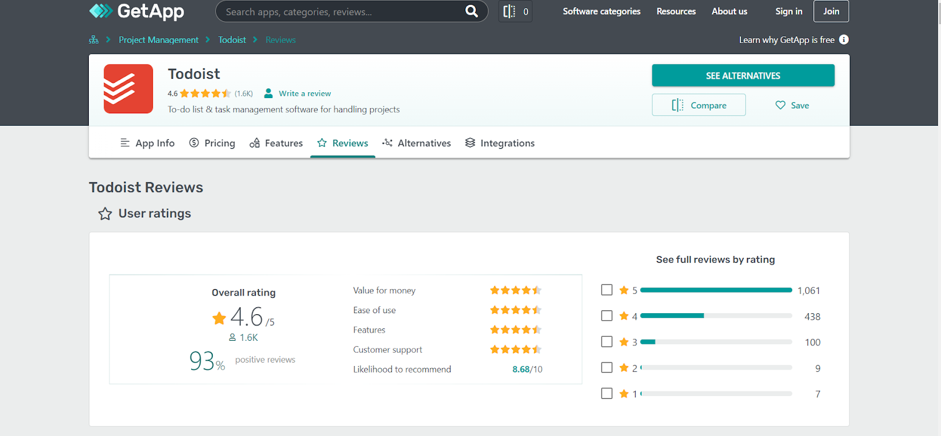Open the Todoist breadcrumb link
The image size is (941, 436).
click(x=232, y=40)
